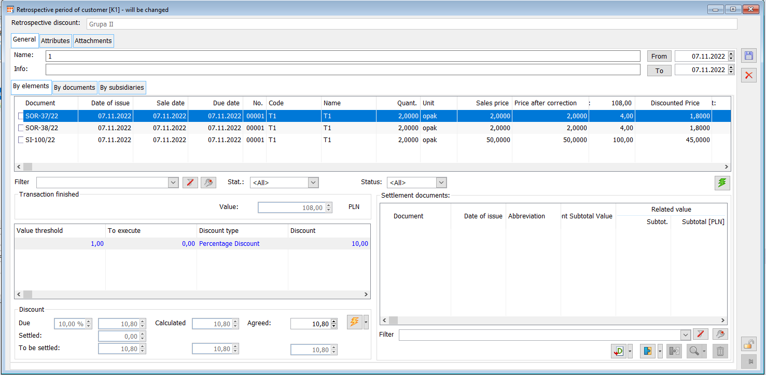766x375 pixels.
Task: Open the Stat. <All> dropdown
Action: coord(313,183)
